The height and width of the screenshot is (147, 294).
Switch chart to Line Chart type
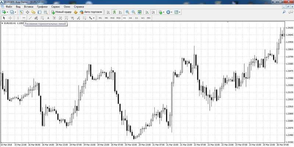tap(121, 12)
